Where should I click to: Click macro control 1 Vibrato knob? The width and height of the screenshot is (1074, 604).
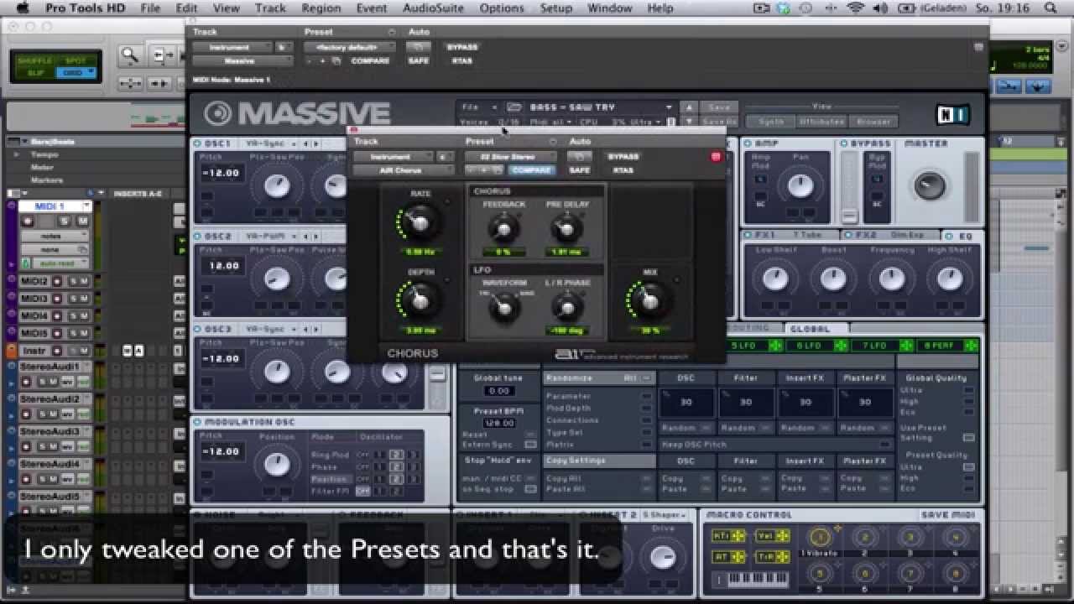(x=820, y=538)
